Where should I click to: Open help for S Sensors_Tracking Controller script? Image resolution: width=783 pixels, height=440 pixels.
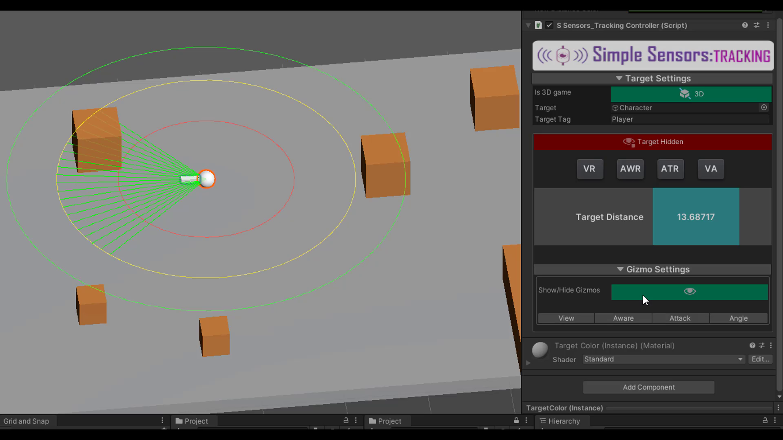745,25
